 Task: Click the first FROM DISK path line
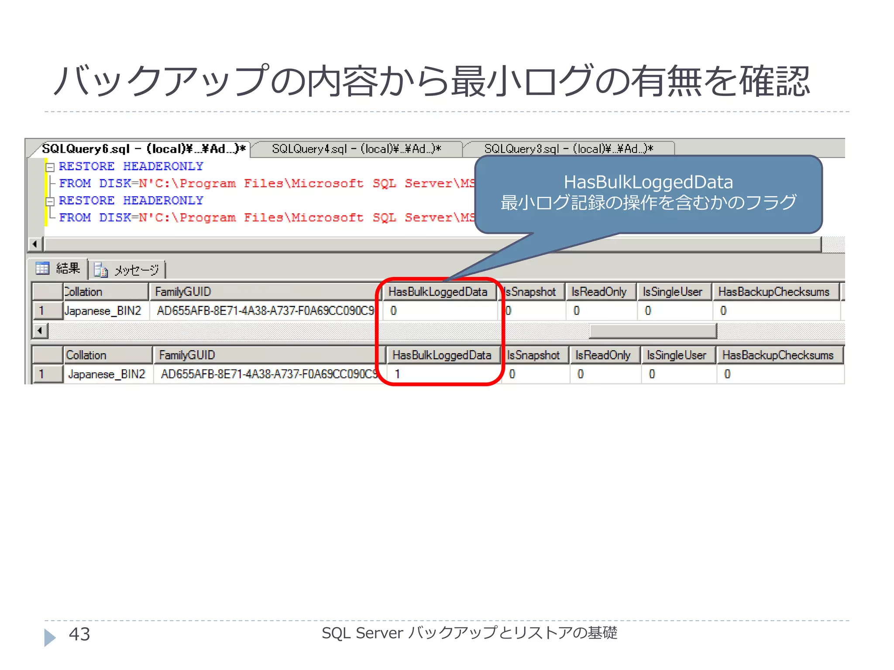pos(267,184)
